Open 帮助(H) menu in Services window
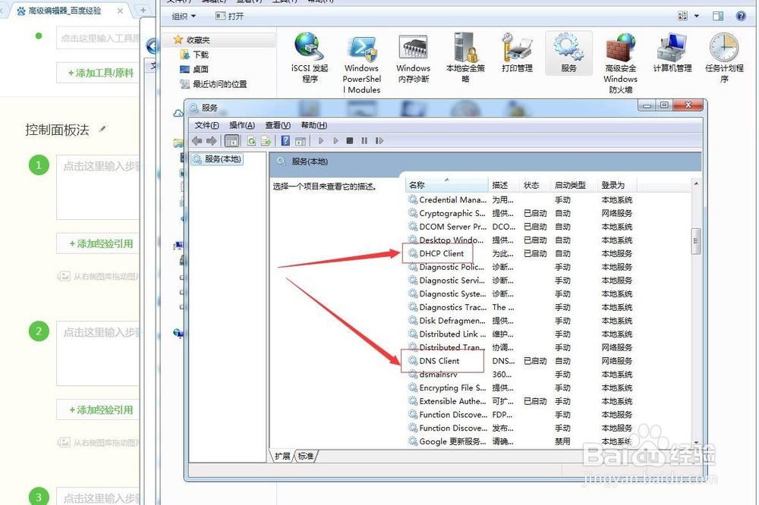759x505 pixels. tap(314, 125)
